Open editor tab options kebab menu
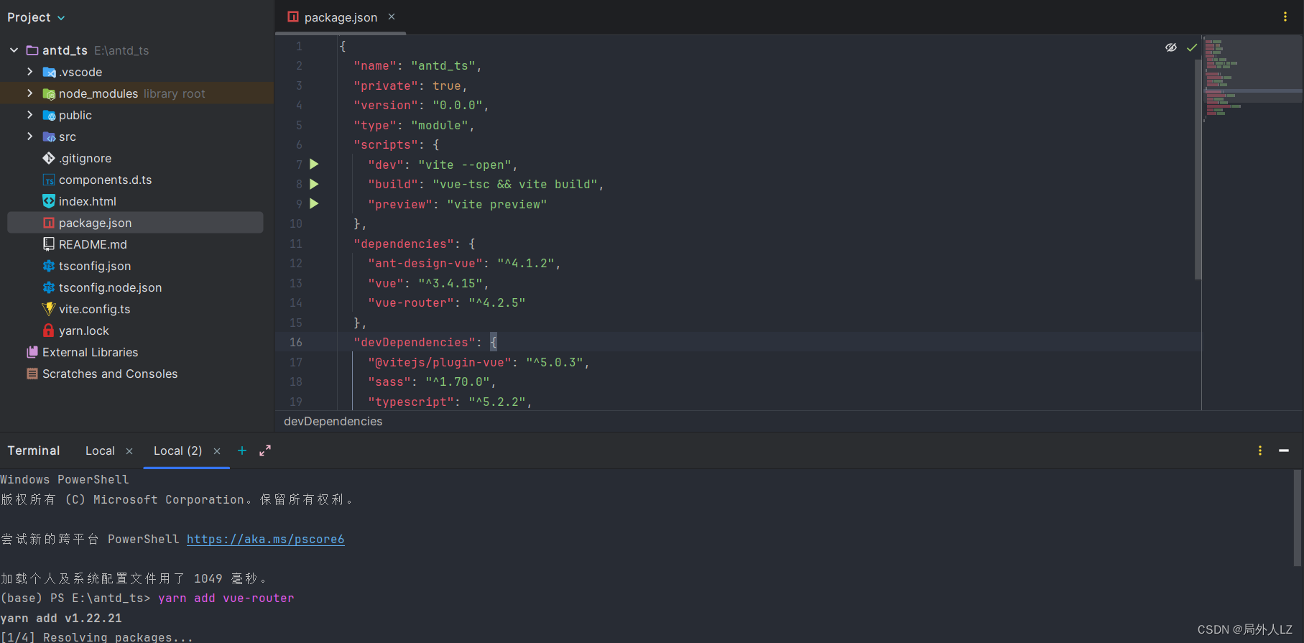This screenshot has height=643, width=1304. coord(1285,17)
